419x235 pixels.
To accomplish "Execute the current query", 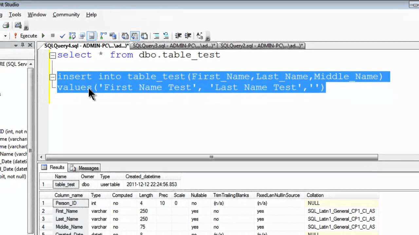I will [28, 36].
